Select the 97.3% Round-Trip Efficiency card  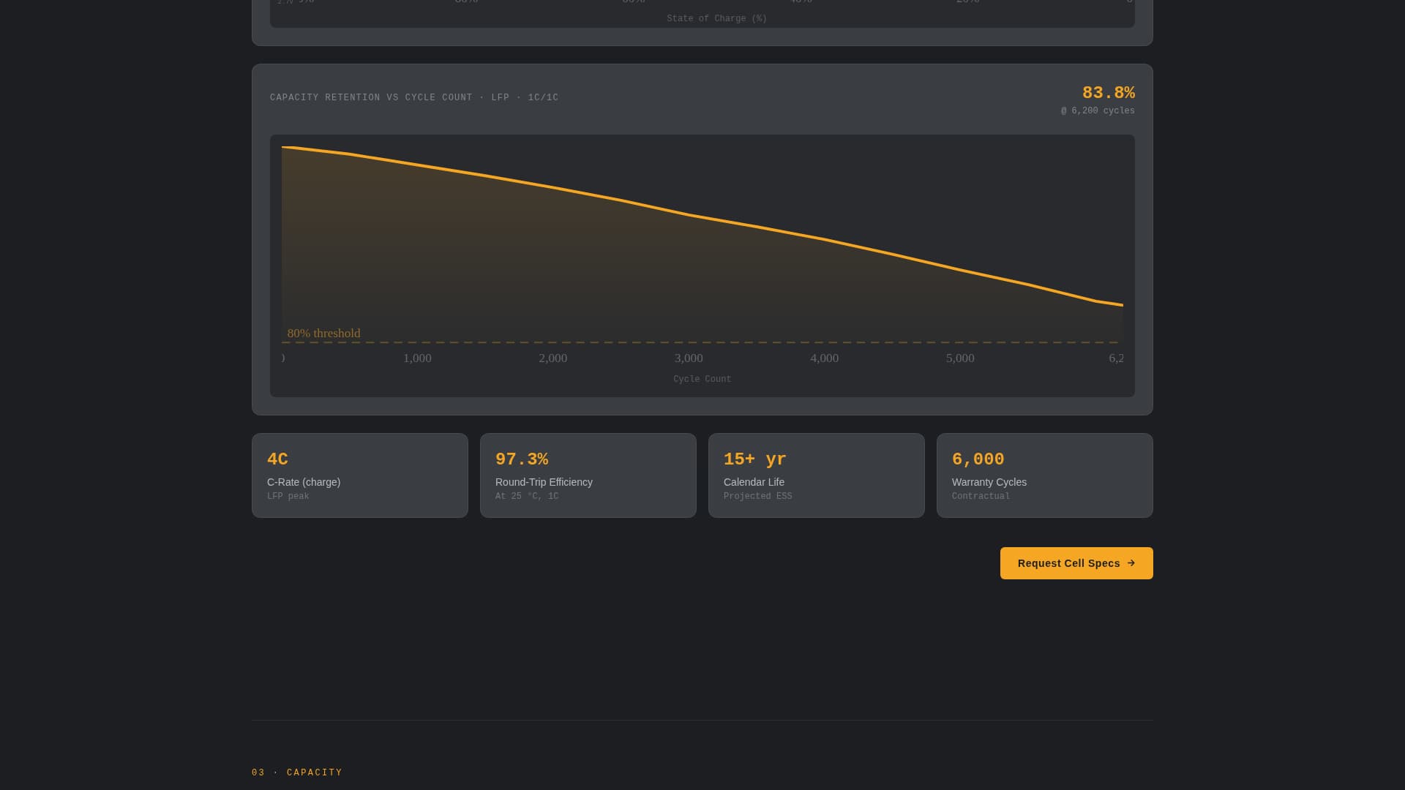click(x=588, y=475)
